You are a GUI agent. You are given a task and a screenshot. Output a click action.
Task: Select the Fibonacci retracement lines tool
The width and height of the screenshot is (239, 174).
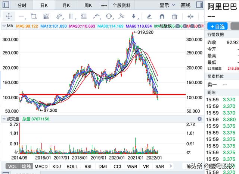coord(84,16)
